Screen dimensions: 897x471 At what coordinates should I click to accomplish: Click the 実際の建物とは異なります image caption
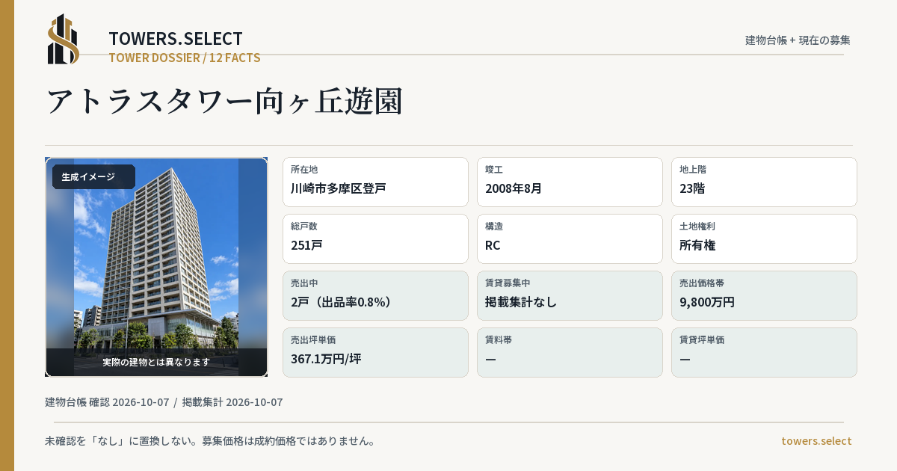[156, 362]
